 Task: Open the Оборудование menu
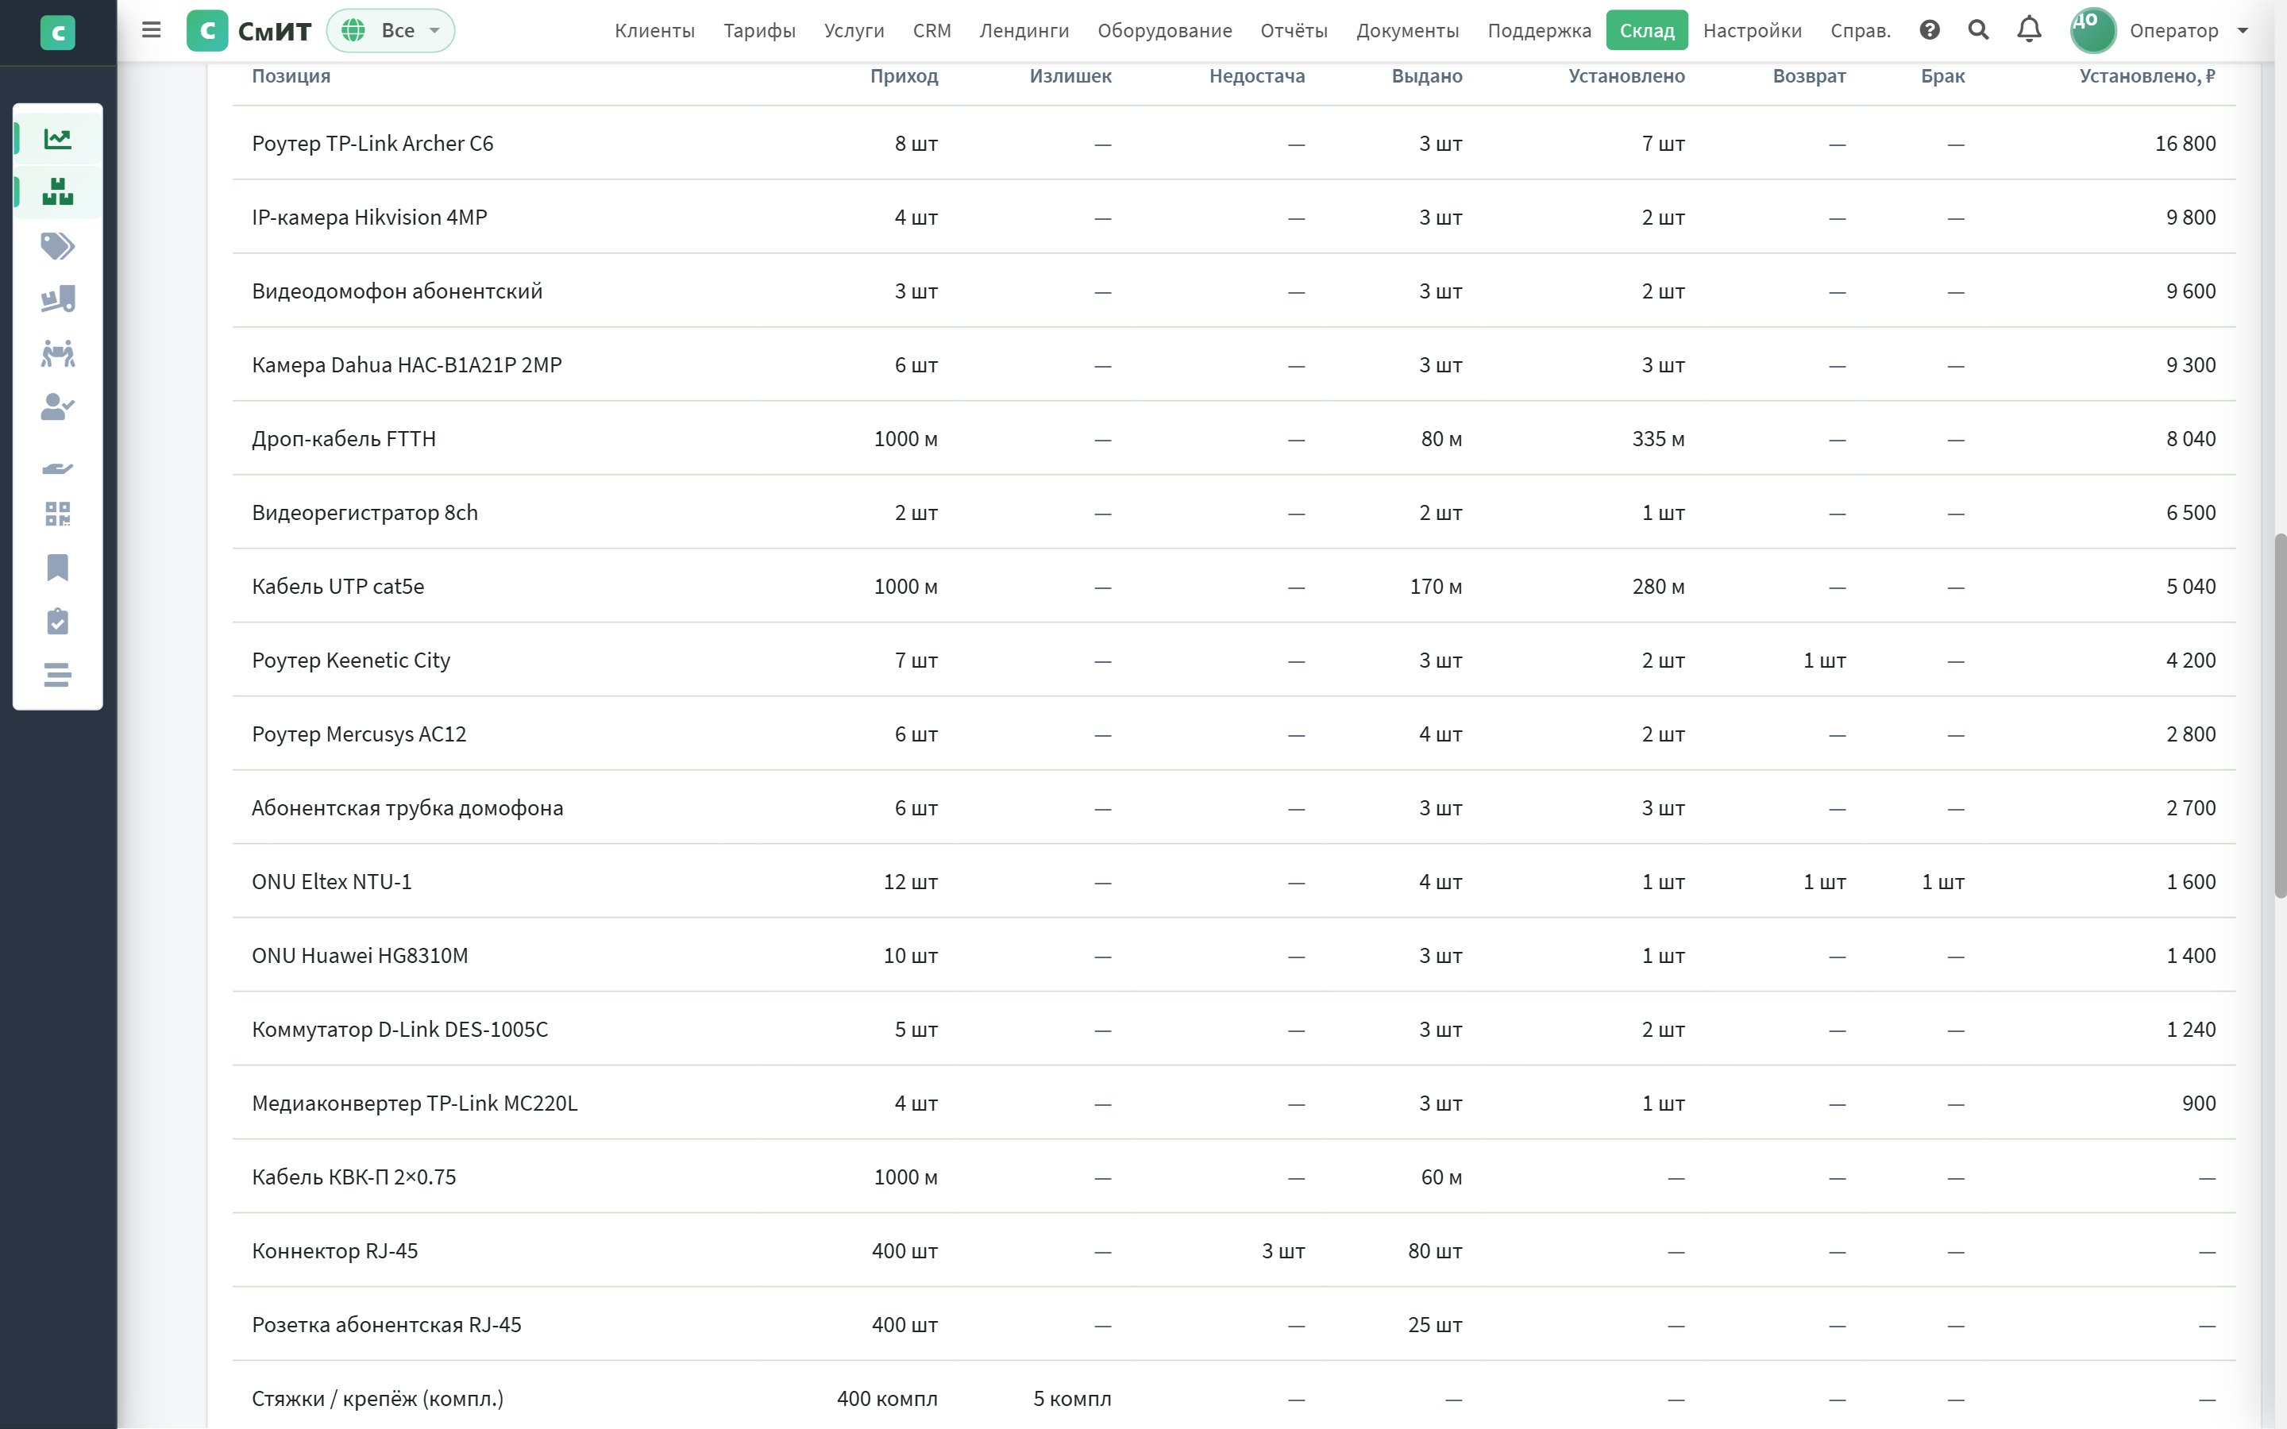point(1165,31)
